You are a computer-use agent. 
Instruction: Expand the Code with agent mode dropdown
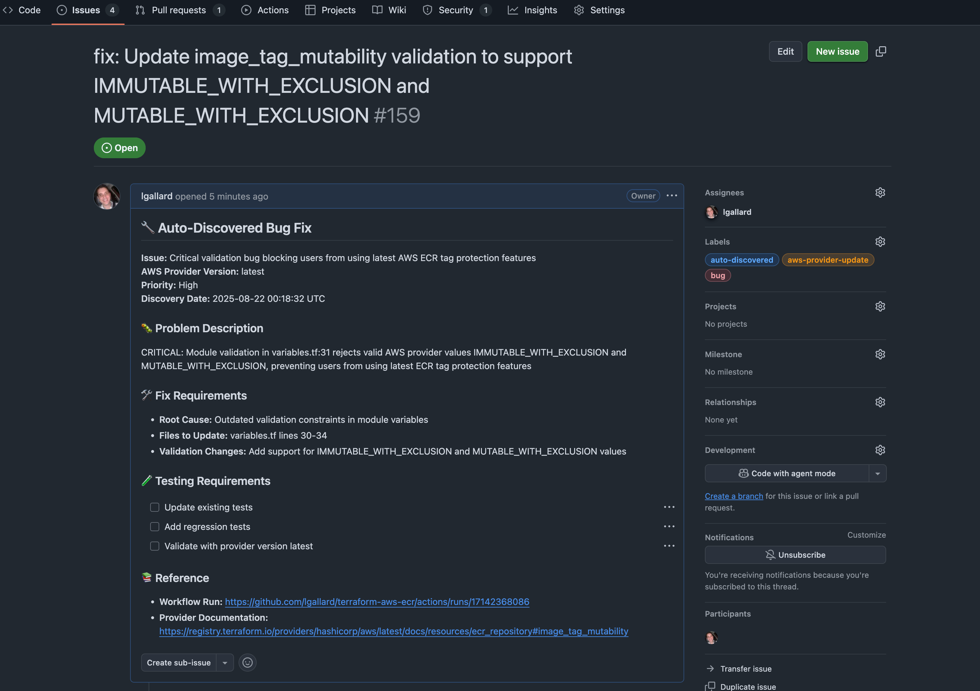click(x=877, y=474)
